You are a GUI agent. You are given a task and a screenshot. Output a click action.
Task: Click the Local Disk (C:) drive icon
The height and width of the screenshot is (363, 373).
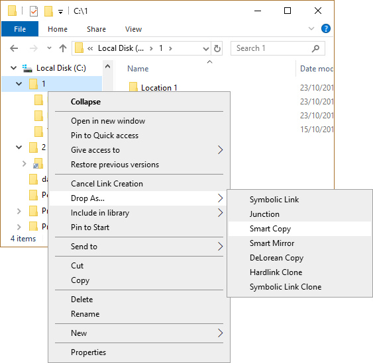27,68
